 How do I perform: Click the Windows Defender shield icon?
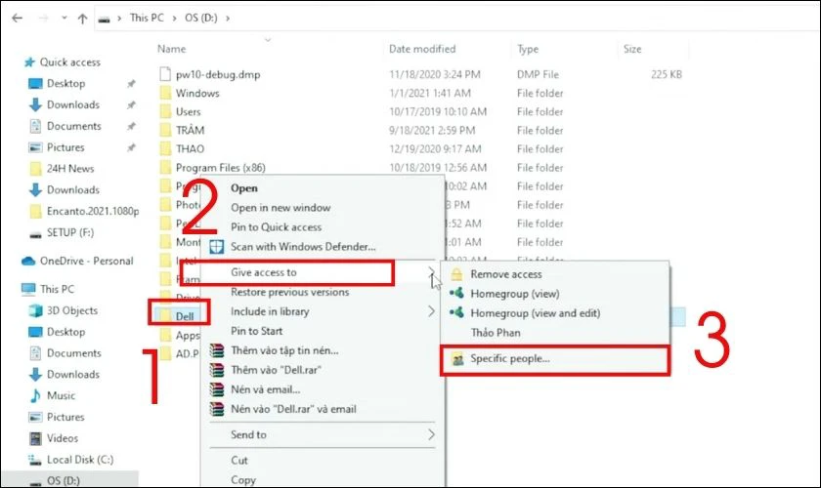[217, 247]
